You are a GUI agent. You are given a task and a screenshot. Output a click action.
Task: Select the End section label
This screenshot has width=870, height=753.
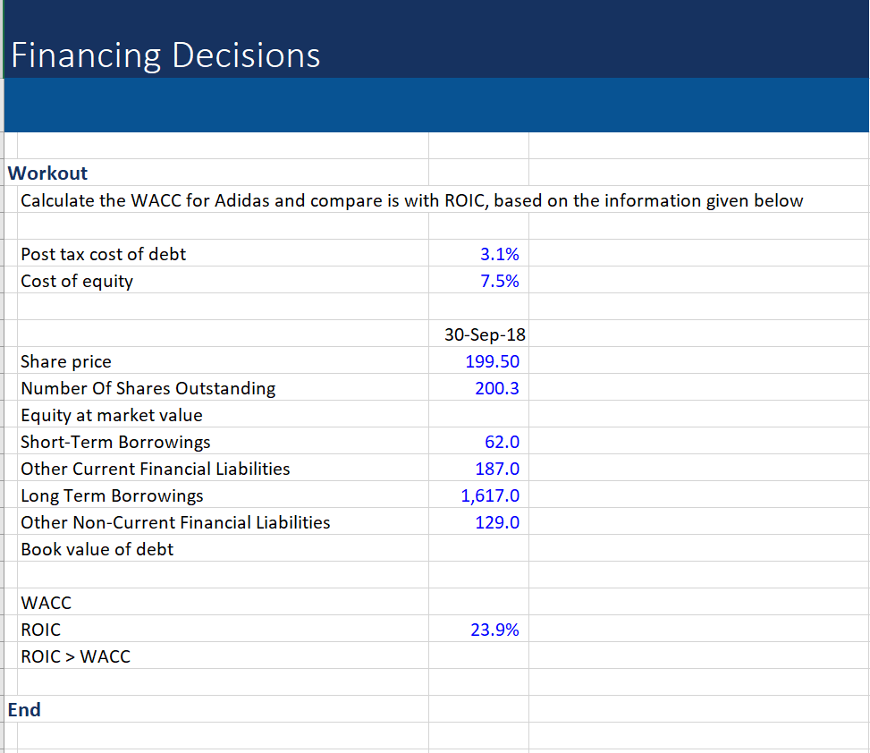tap(23, 709)
